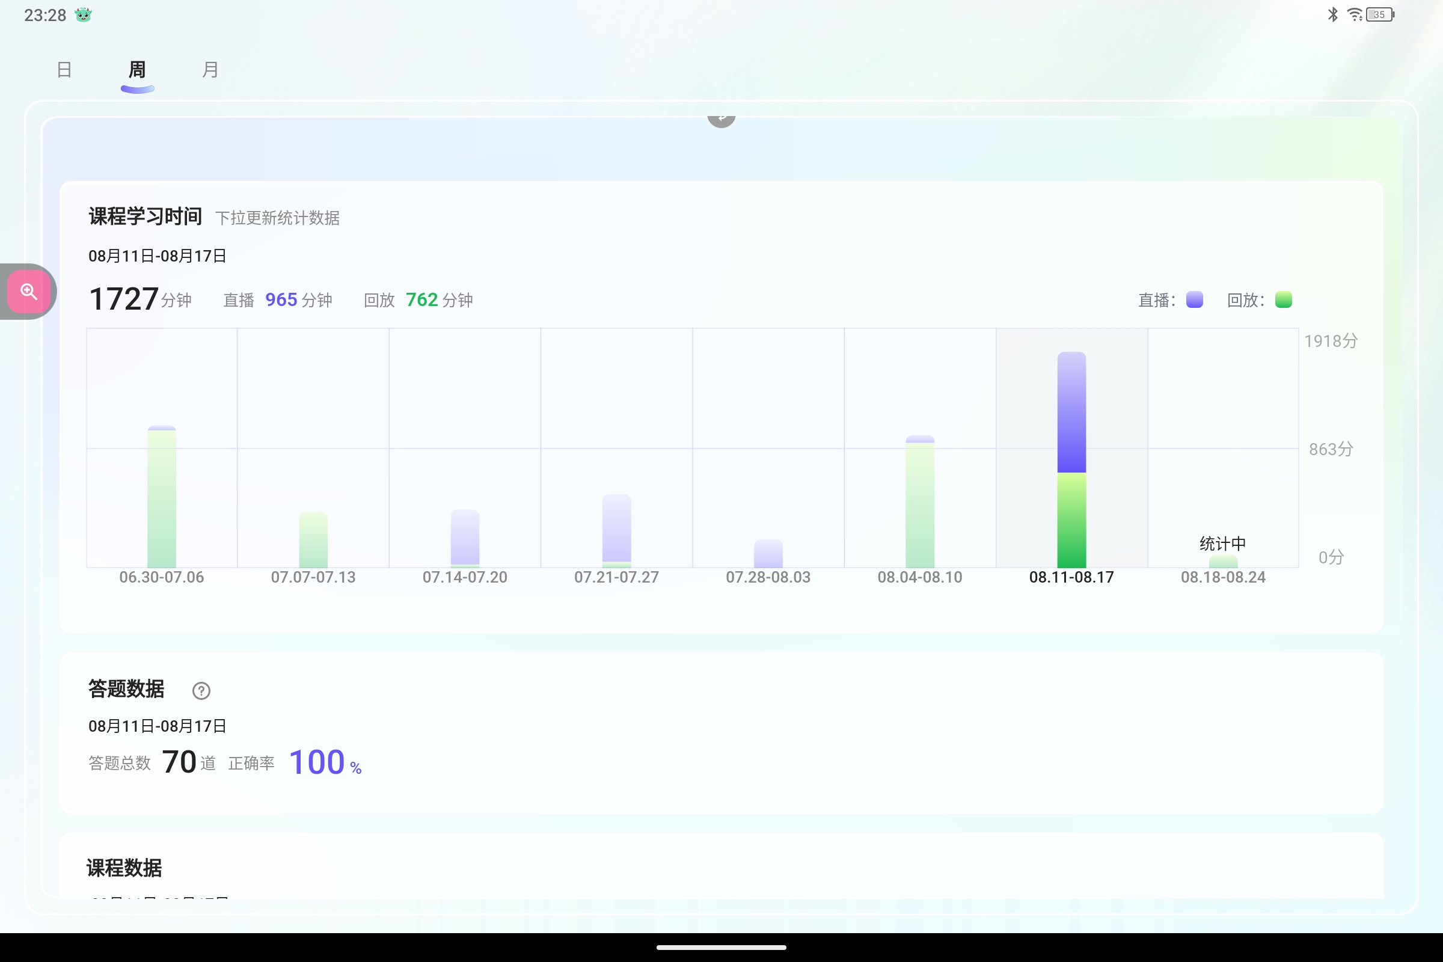The height and width of the screenshot is (962, 1443).
Task: Select the 06.30-07.06 week bar
Action: (162, 497)
